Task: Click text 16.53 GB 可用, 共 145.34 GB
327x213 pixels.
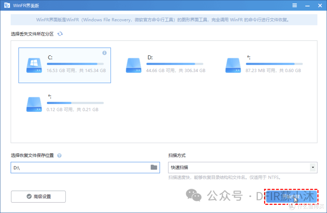Action: point(76,70)
